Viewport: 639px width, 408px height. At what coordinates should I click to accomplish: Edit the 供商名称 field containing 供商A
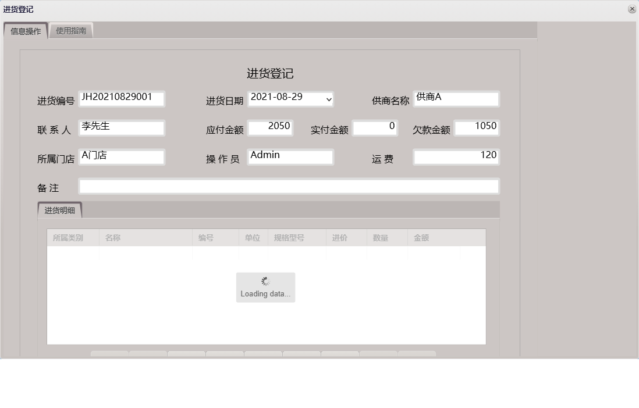[x=456, y=98]
